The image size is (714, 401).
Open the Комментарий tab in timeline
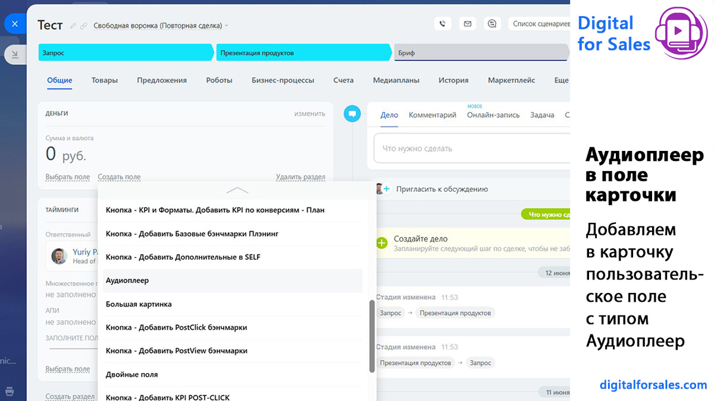pyautogui.click(x=433, y=115)
